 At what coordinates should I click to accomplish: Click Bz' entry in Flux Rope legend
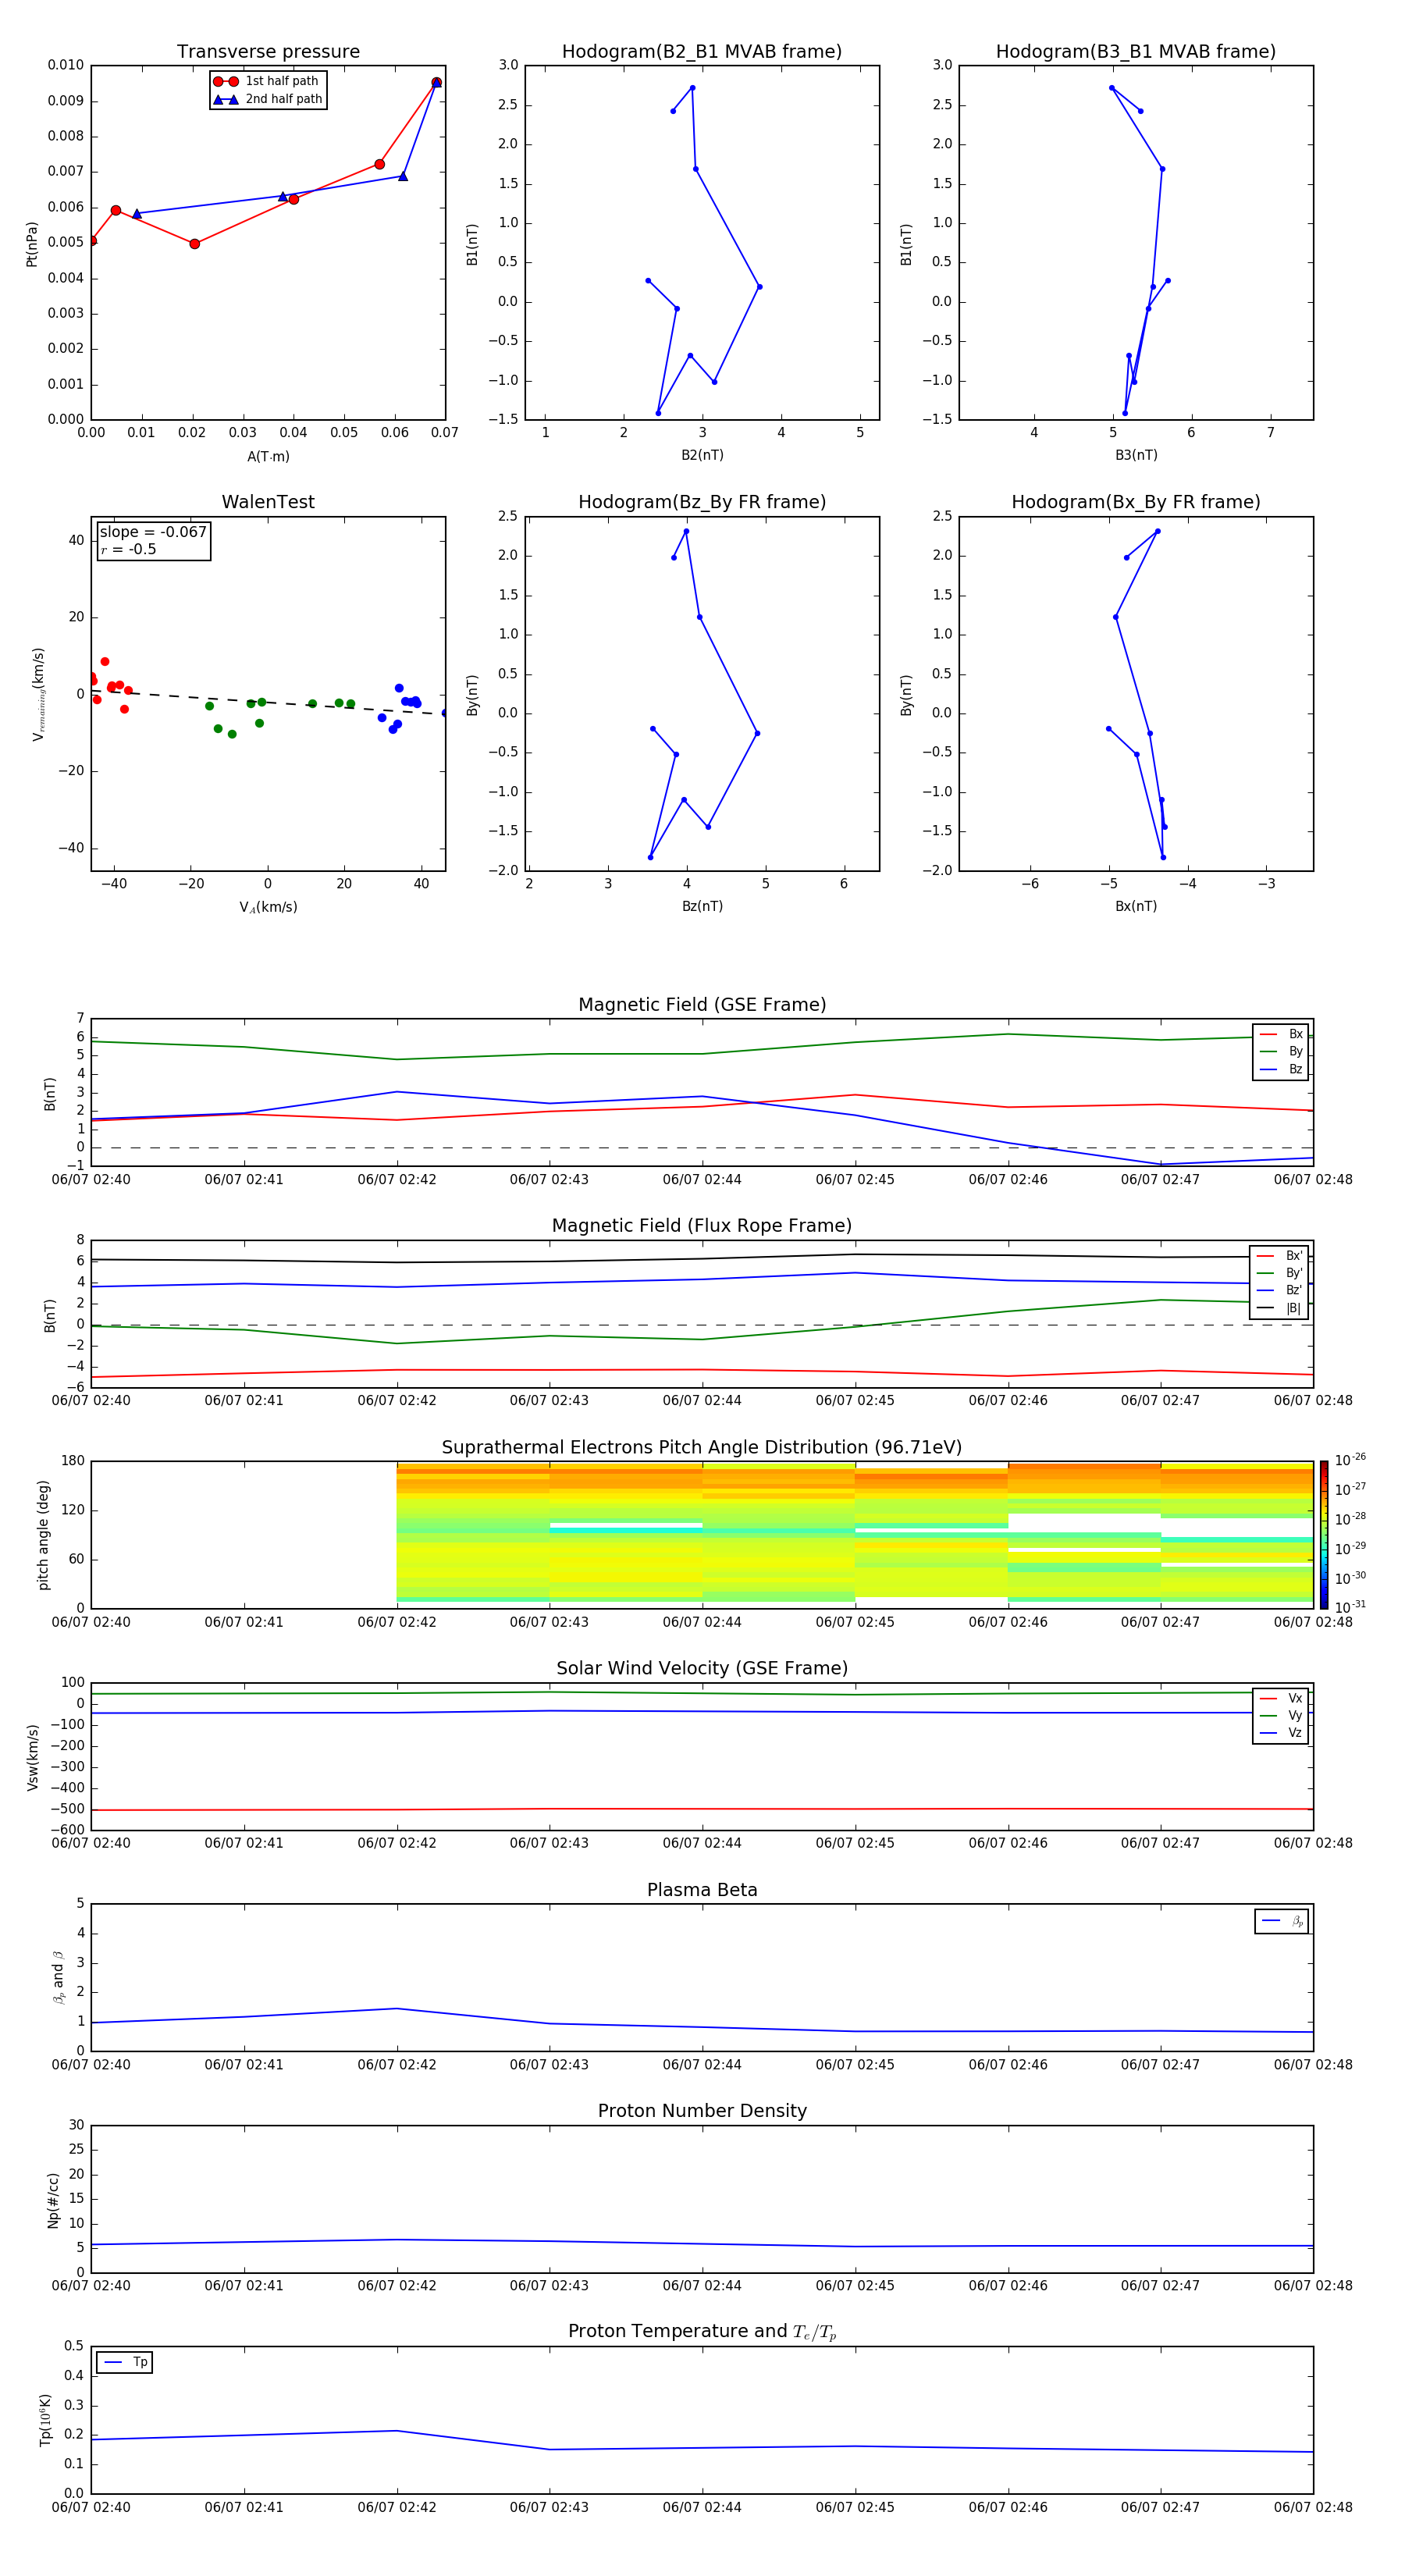pos(1280,1290)
